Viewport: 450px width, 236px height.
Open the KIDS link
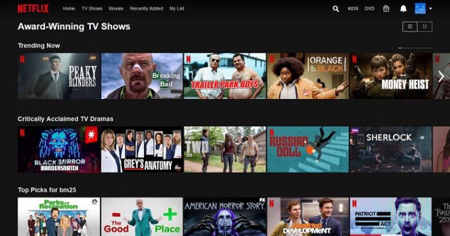click(353, 8)
